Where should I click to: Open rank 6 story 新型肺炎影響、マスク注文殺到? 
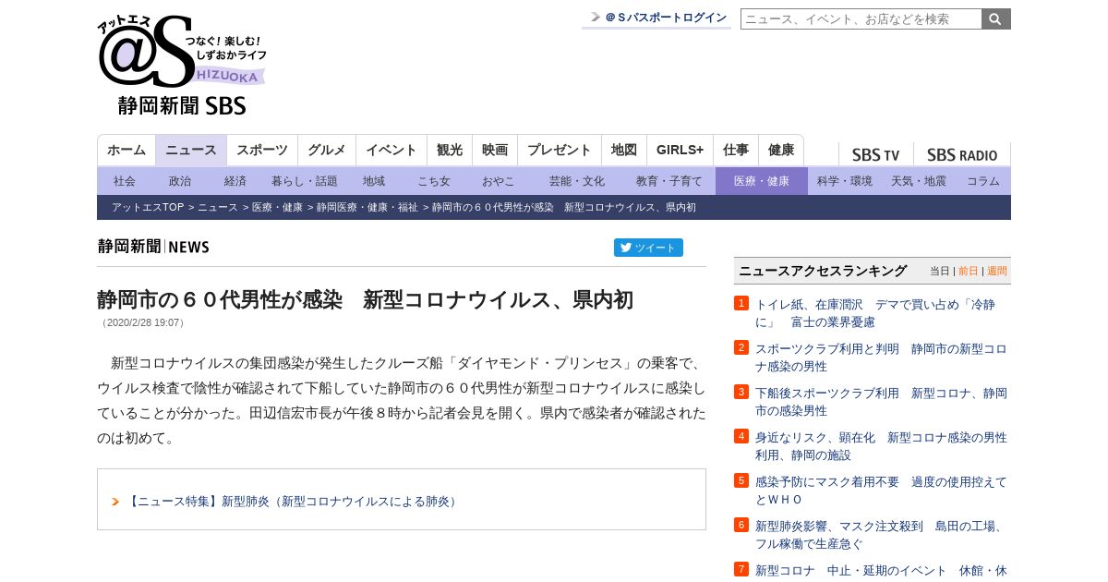pos(881,534)
